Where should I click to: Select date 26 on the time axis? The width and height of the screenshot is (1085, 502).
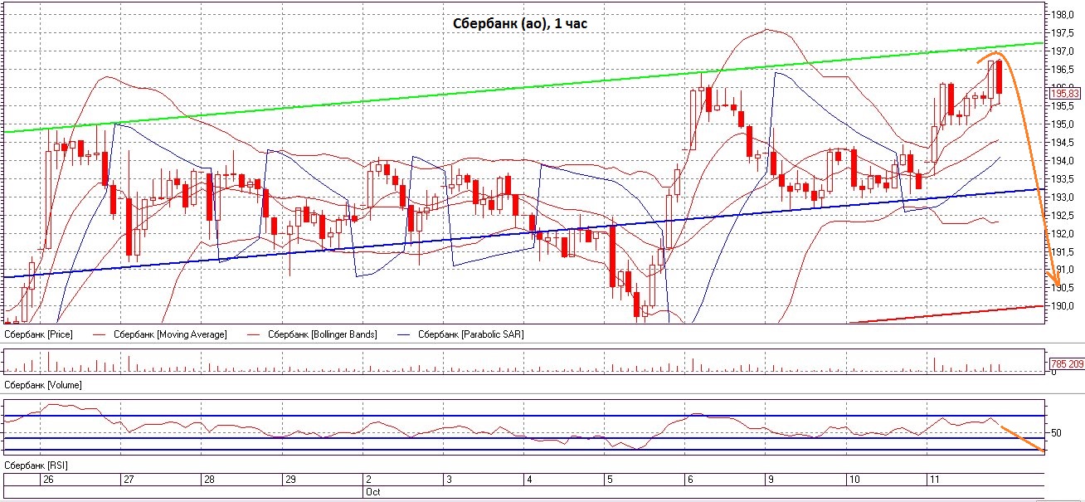coord(48,480)
